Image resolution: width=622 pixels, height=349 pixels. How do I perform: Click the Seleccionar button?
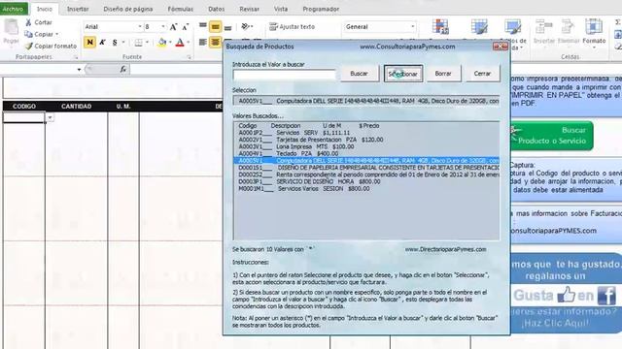pyautogui.click(x=403, y=74)
